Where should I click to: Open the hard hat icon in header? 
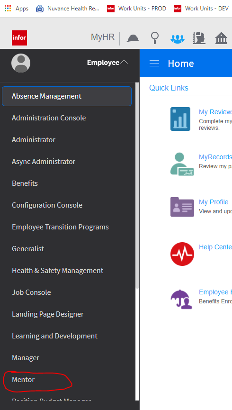pyautogui.click(x=133, y=38)
